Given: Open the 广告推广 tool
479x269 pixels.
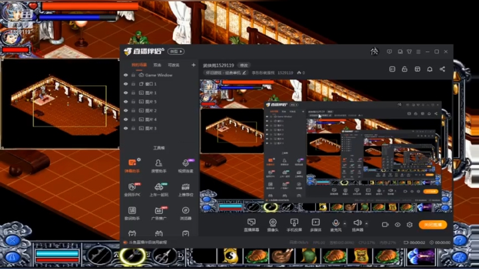Looking at the screenshot, I should pos(158,213).
